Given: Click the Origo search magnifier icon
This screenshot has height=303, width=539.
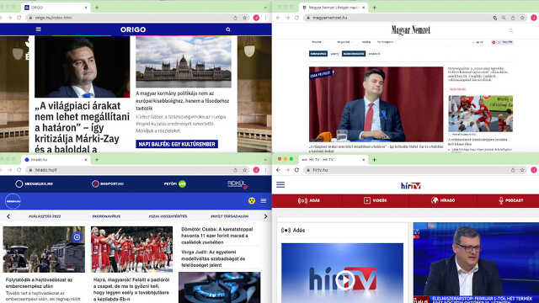Looking at the screenshot, I should coord(228,29).
